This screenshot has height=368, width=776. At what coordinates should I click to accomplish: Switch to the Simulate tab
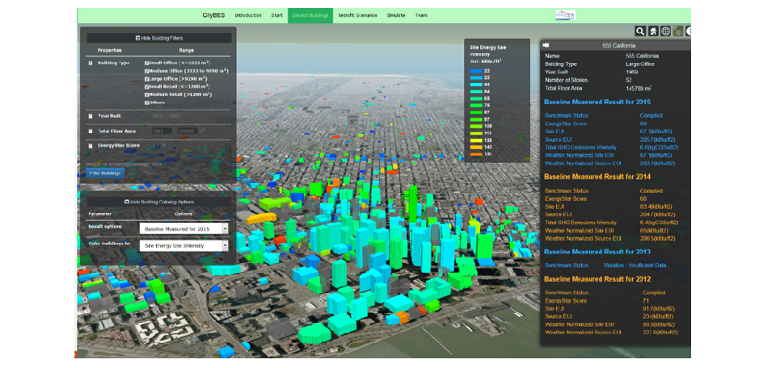coord(395,15)
